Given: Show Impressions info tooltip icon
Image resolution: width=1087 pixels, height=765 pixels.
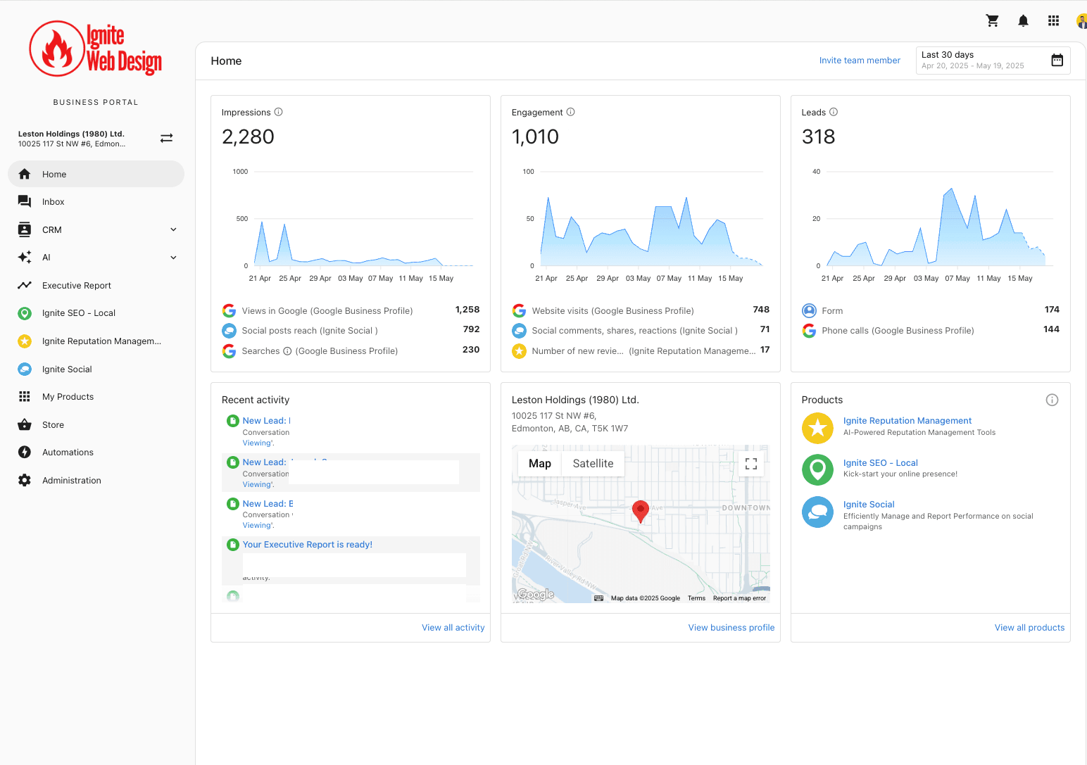Looking at the screenshot, I should (278, 112).
